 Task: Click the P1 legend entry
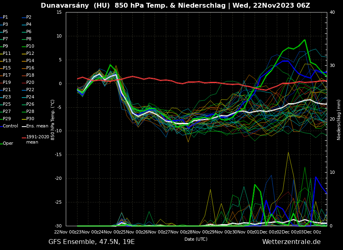tap(5, 17)
